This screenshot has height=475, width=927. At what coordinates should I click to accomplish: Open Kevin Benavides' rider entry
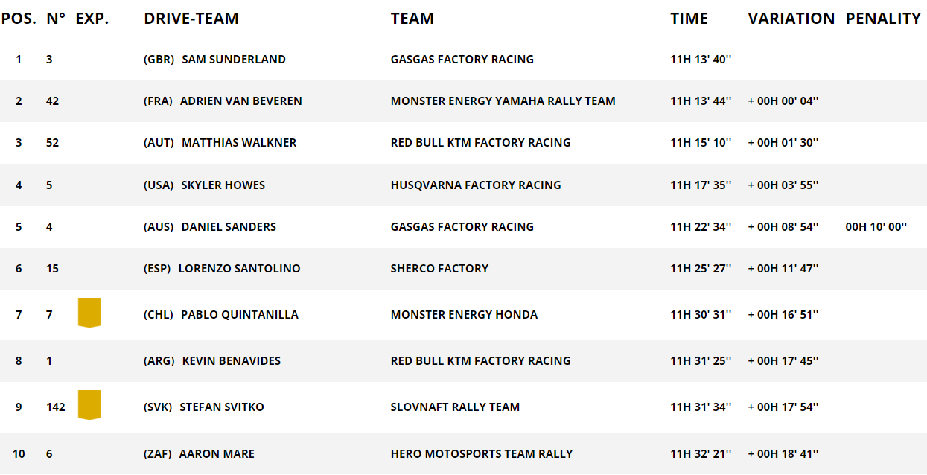(231, 361)
